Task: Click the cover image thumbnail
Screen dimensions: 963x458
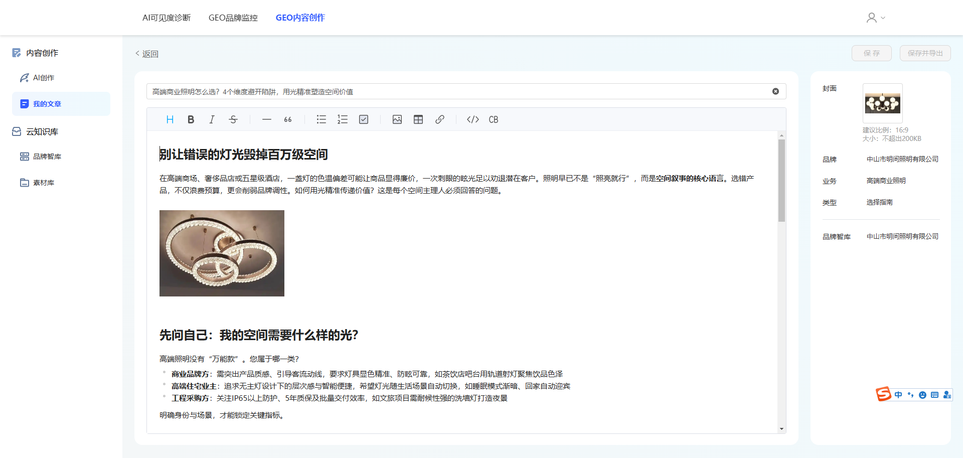Action: pos(882,103)
